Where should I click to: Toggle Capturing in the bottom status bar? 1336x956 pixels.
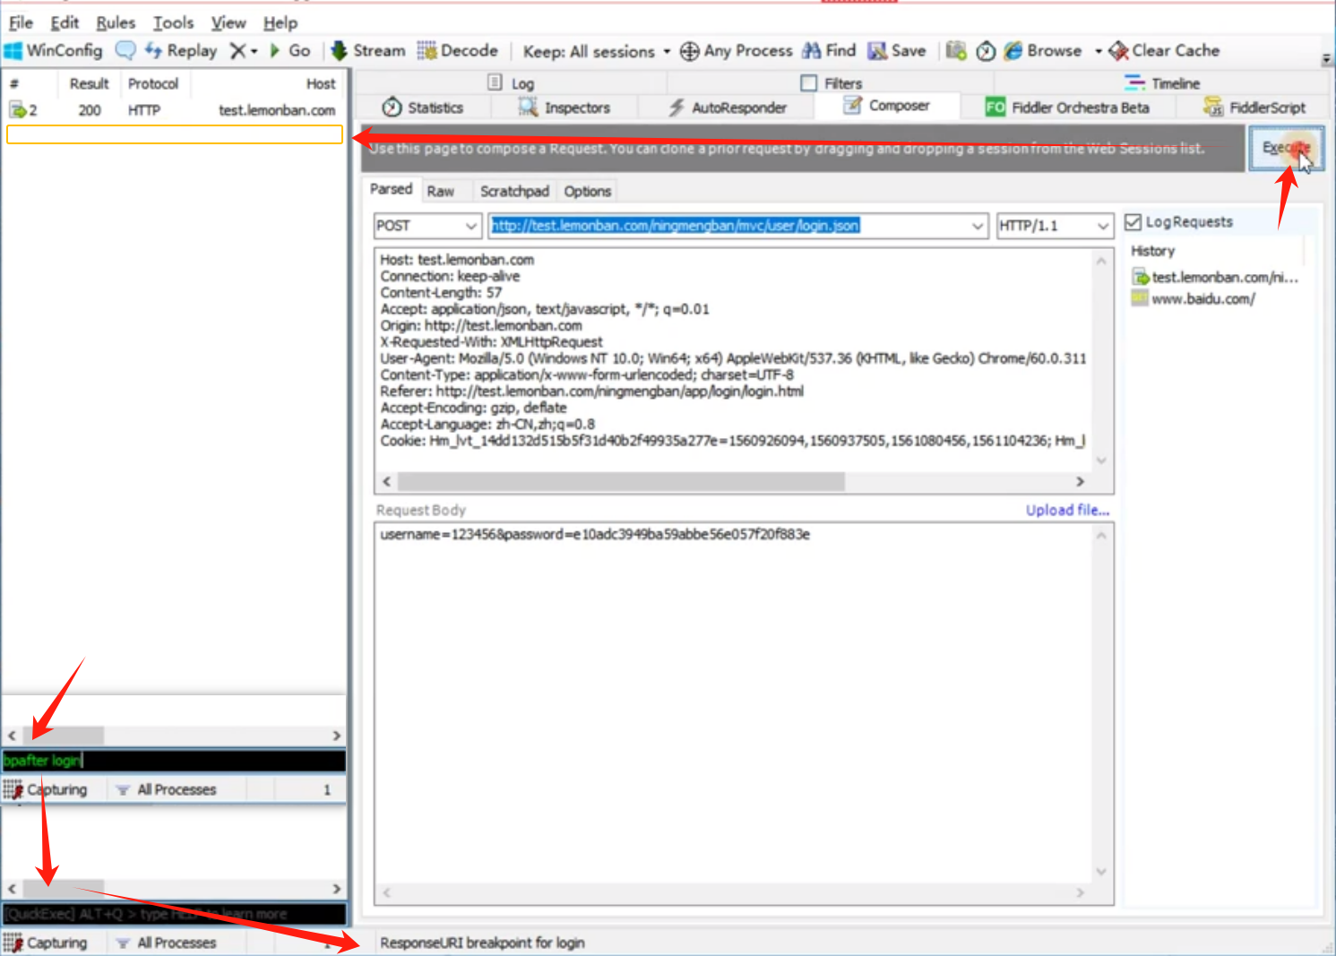coord(47,943)
